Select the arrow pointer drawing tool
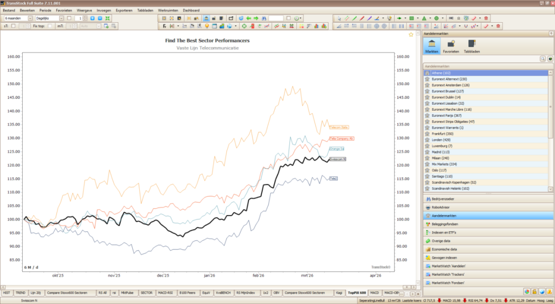Viewport: 555px width, 304px height. click(339, 18)
